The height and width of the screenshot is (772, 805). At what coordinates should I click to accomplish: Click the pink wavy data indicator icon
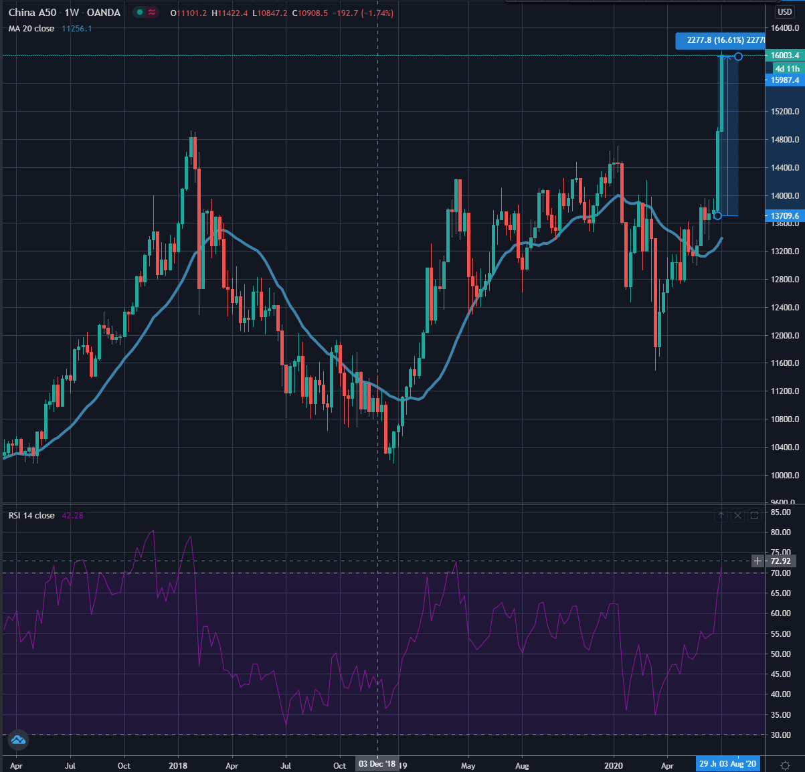point(153,13)
